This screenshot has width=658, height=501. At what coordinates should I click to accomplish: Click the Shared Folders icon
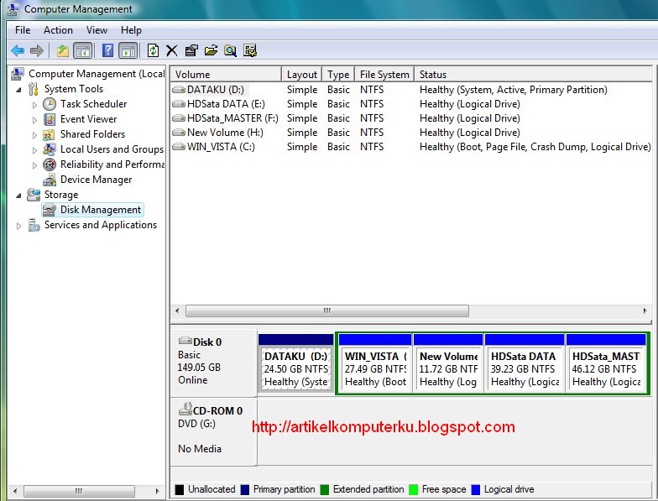click(49, 134)
